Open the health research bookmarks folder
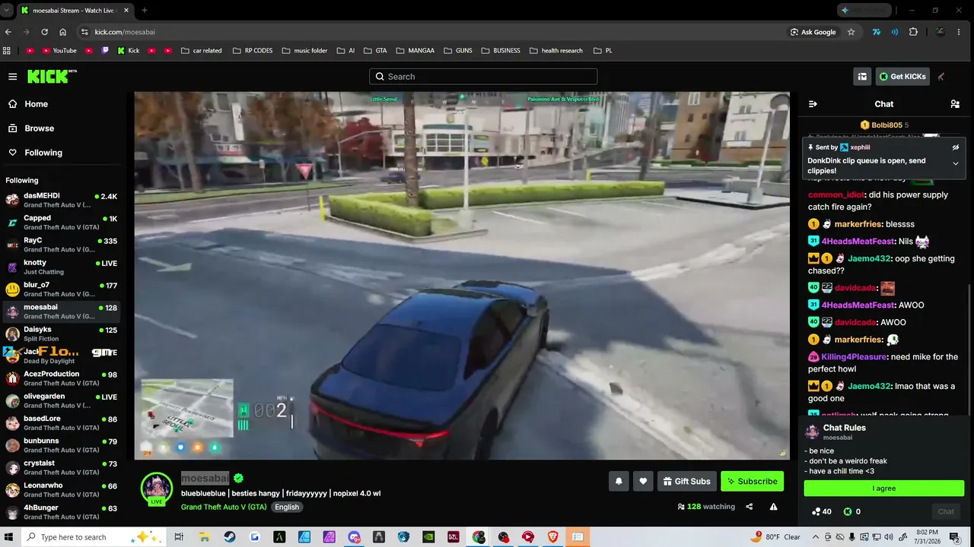This screenshot has width=974, height=547. coord(555,51)
